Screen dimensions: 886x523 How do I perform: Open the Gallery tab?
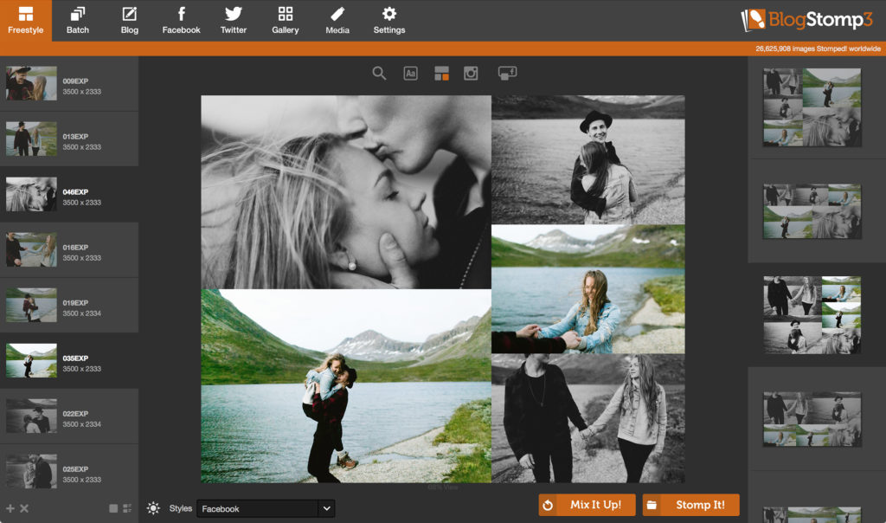tap(285, 20)
